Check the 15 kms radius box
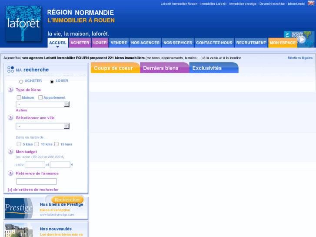The height and width of the screenshot is (237, 316). pyautogui.click(x=57, y=144)
